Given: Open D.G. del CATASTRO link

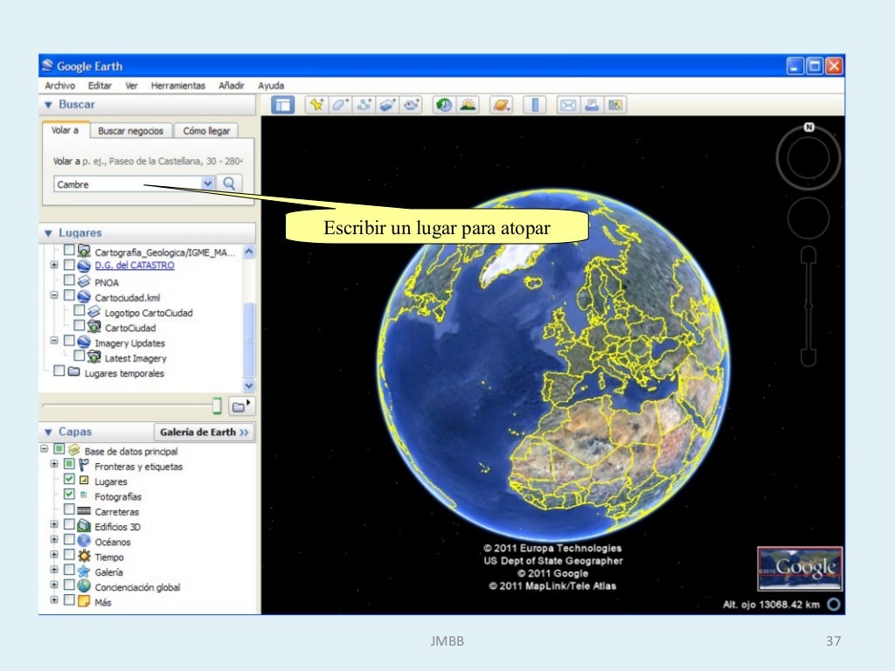Looking at the screenshot, I should tap(134, 266).
